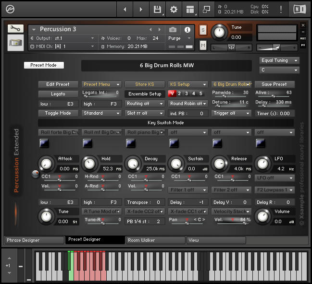Open Preset Menu dropdown
Viewport: 312px width, 284px height.
coord(101,84)
